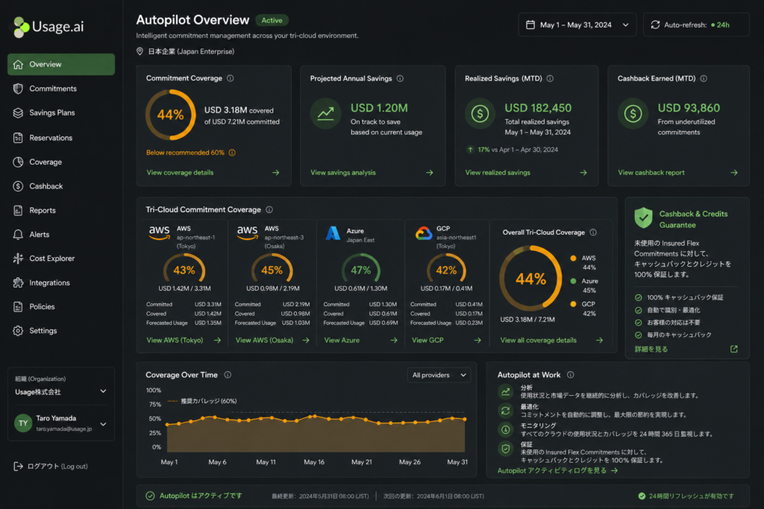This screenshot has width=764, height=509.
Task: Expand the Taro Yamada user menu
Action: [x=61, y=423]
